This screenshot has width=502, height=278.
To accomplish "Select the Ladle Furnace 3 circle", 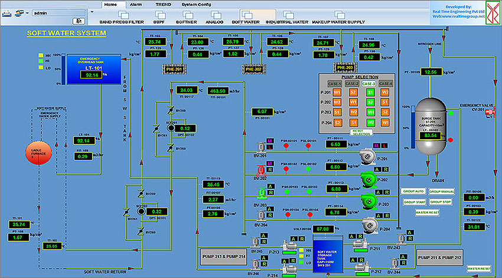I will 37,153.
